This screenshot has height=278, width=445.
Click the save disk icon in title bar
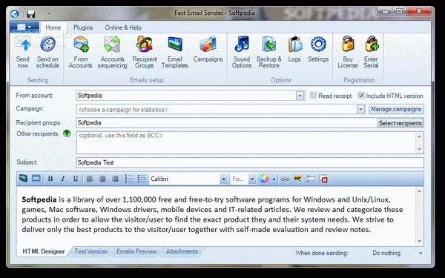click(x=30, y=13)
